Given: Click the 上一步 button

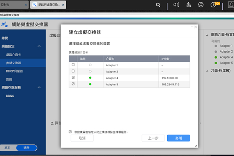Looking at the screenshot, I should (153, 138).
